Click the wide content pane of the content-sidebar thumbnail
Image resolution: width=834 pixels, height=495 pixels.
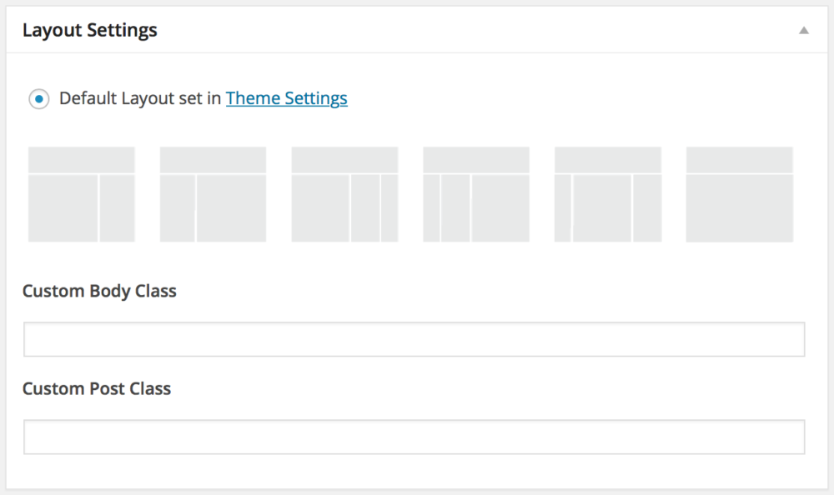point(63,207)
